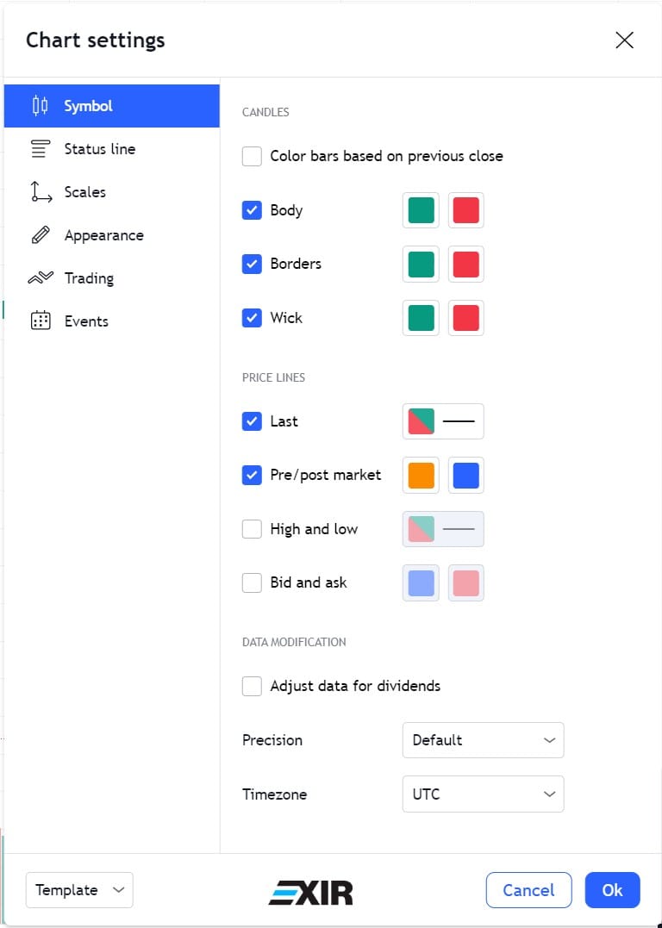662x928 pixels.
Task: Enable the High and low price line
Action: click(252, 529)
